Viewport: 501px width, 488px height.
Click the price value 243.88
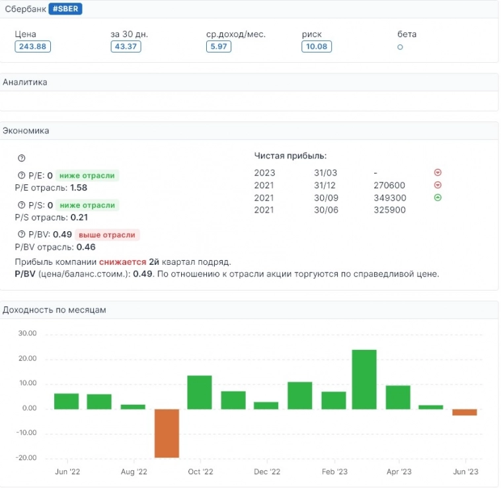[33, 46]
